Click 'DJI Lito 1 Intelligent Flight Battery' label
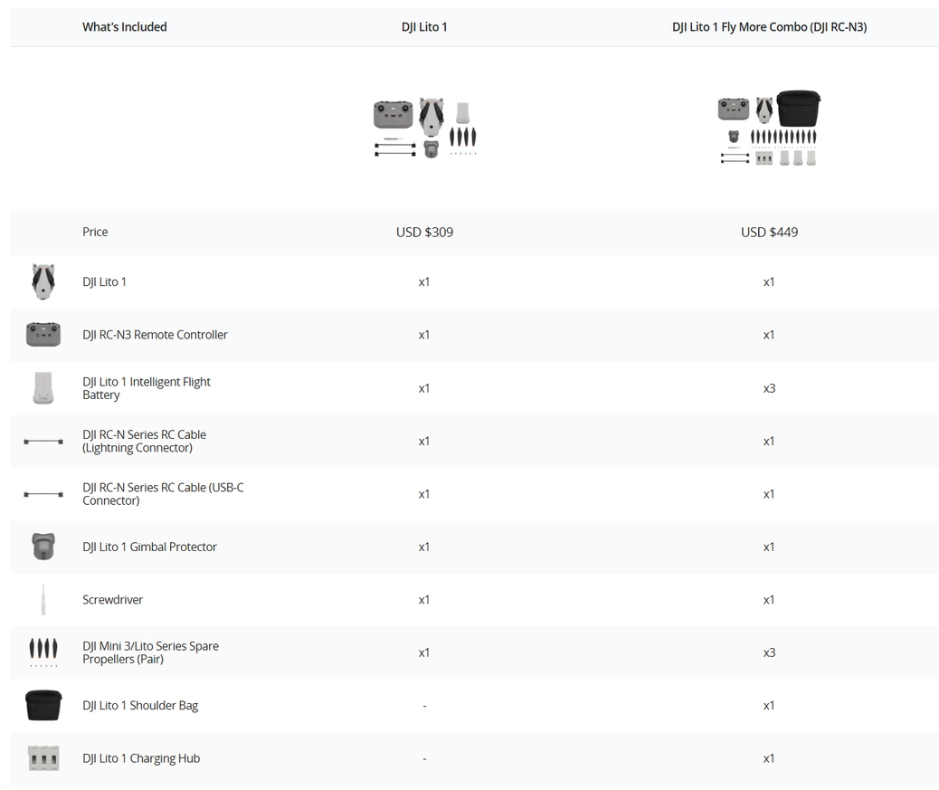939x790 pixels. click(x=147, y=388)
